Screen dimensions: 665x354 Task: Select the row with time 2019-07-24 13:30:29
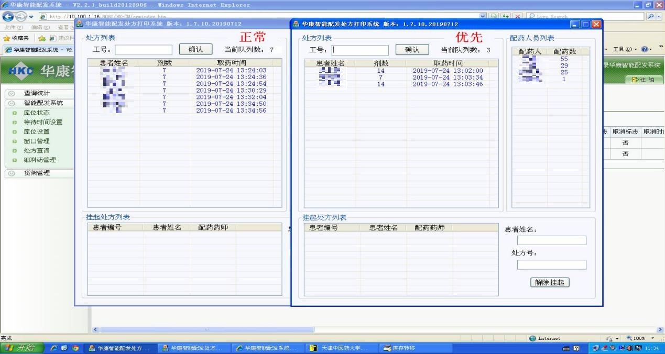point(184,91)
